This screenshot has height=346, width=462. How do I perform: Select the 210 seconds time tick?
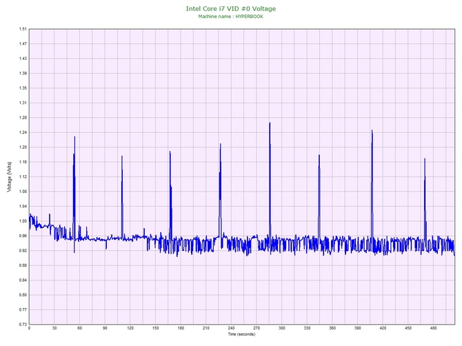tap(206, 328)
